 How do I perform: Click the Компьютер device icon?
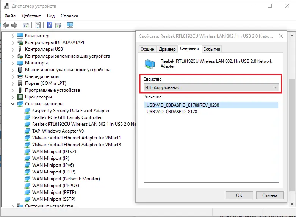click(20, 36)
